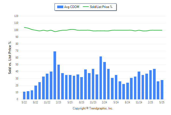This screenshot has height=115, width=171.
Task: Click the Sold vs. List Price % axis title
Action: coord(10,58)
